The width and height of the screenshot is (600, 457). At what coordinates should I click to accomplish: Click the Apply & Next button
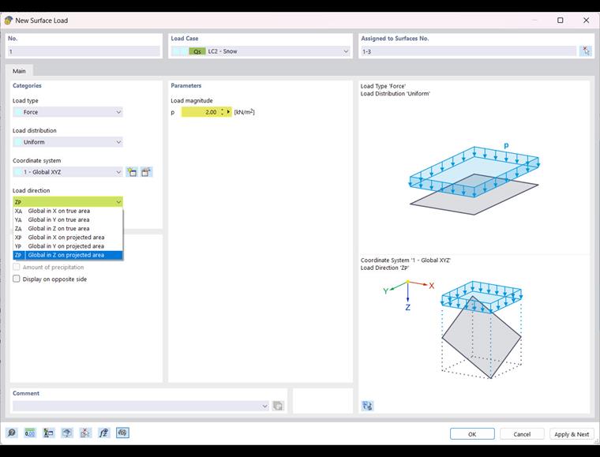[572, 434]
